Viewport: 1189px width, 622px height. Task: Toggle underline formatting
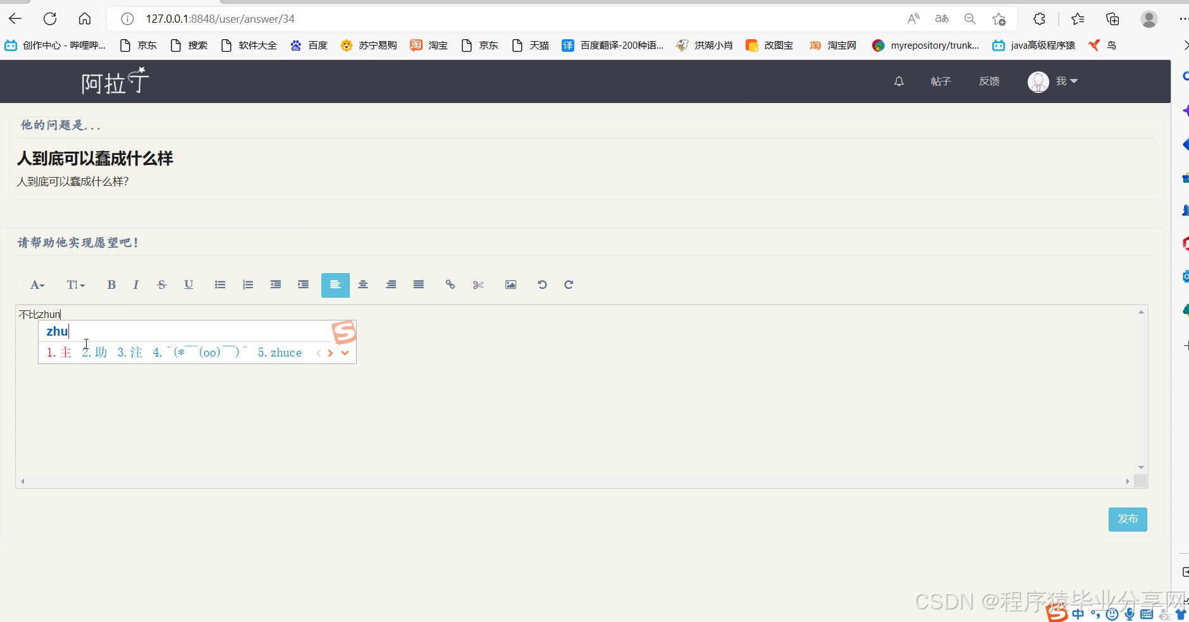(x=188, y=285)
